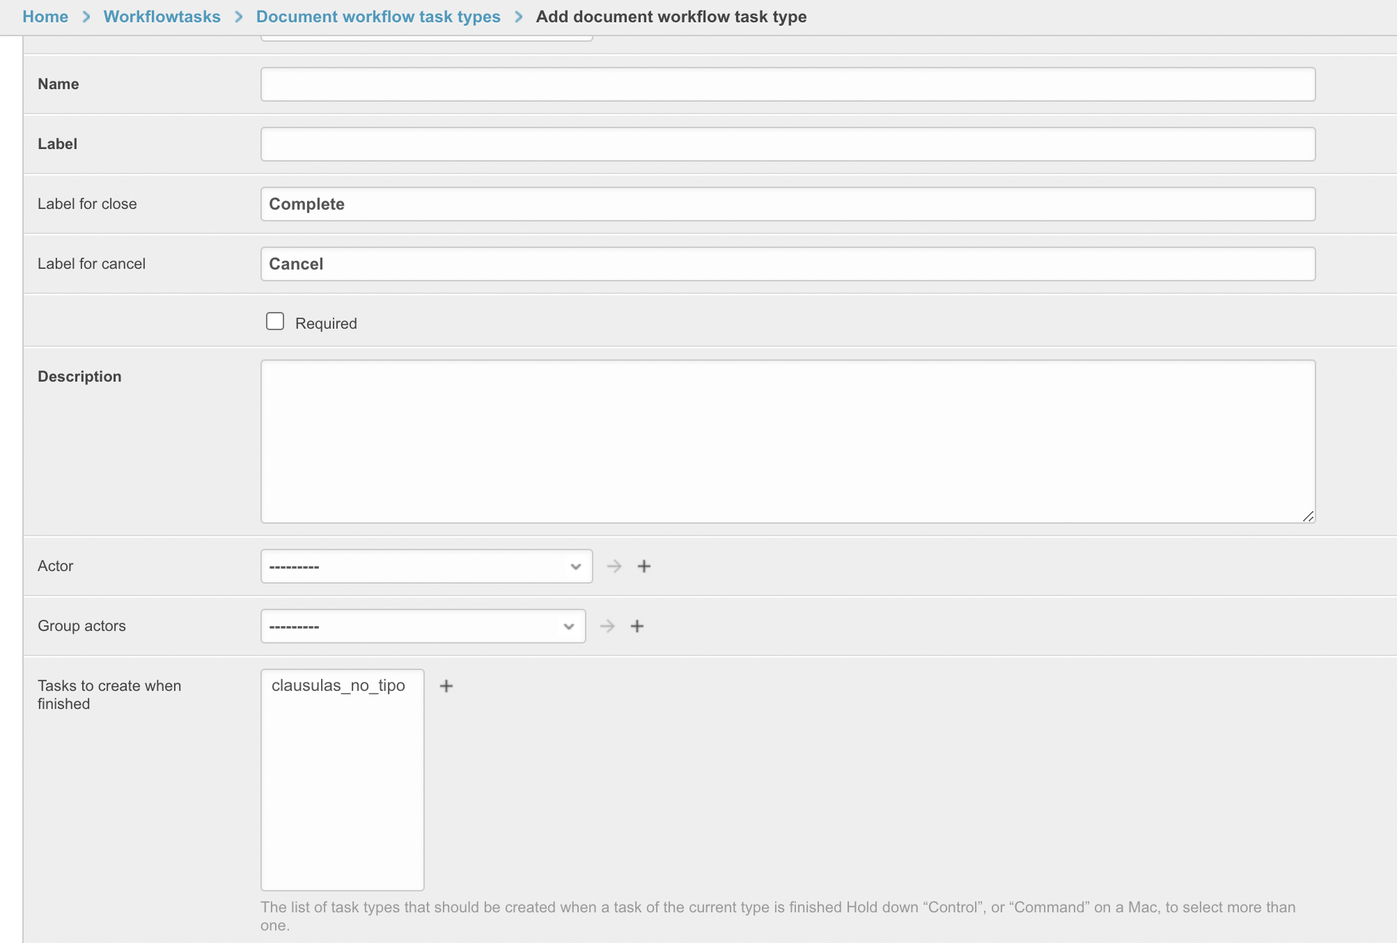This screenshot has height=943, width=1397.
Task: Select the Complete text in Label for close
Action: (306, 203)
